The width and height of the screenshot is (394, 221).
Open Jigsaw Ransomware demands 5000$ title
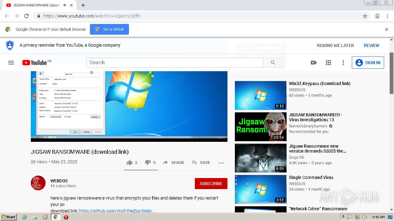(x=318, y=149)
